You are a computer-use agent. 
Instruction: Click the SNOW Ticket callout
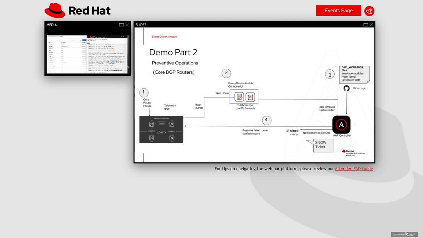[320, 145]
